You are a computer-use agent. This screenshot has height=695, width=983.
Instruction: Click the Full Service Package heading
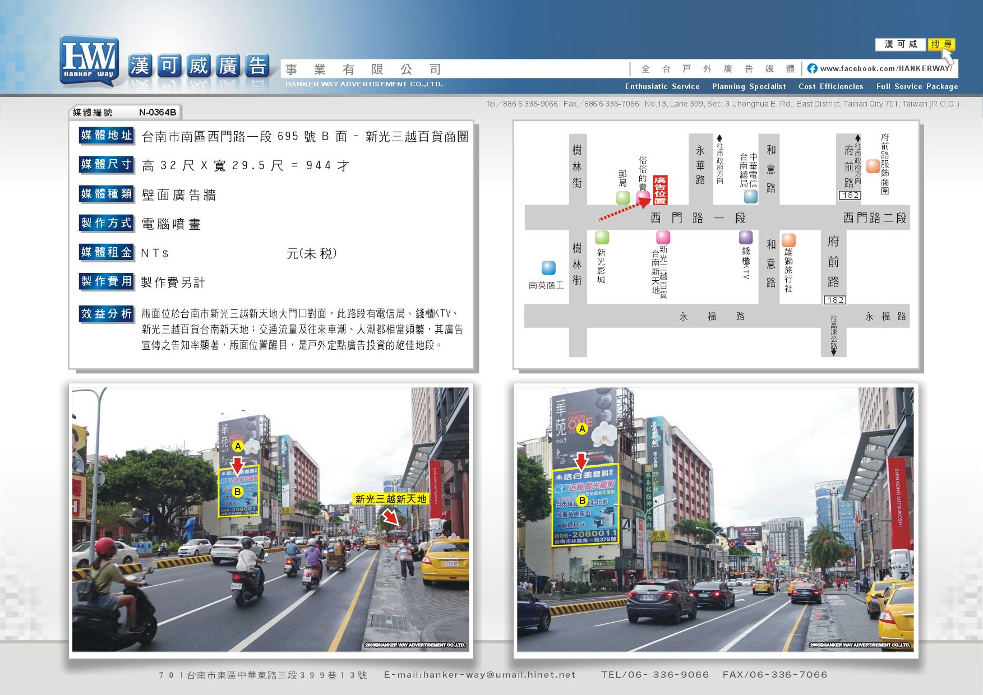[x=917, y=86]
